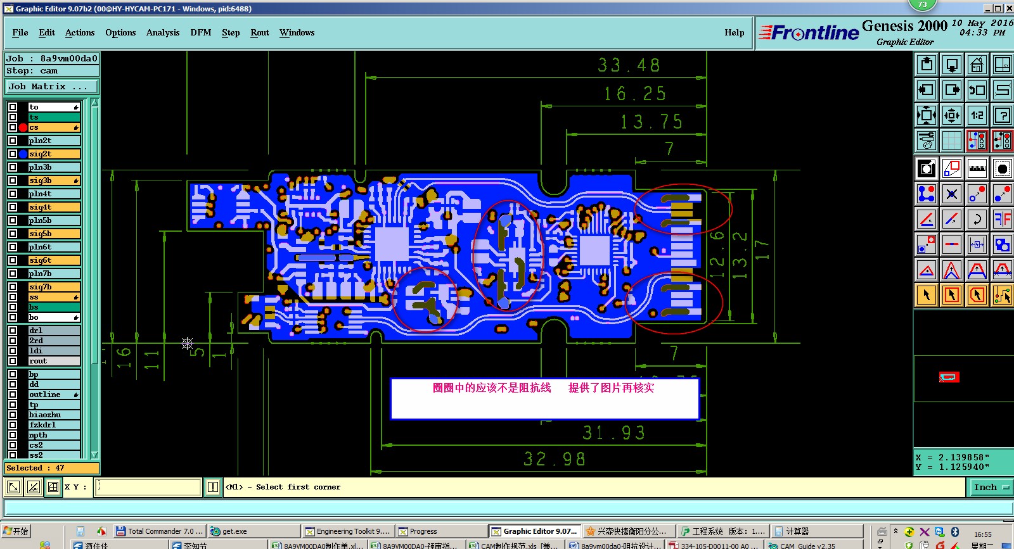The image size is (1014, 549).
Task: Click the 1:2 zoom scale icon
Action: click(x=977, y=115)
